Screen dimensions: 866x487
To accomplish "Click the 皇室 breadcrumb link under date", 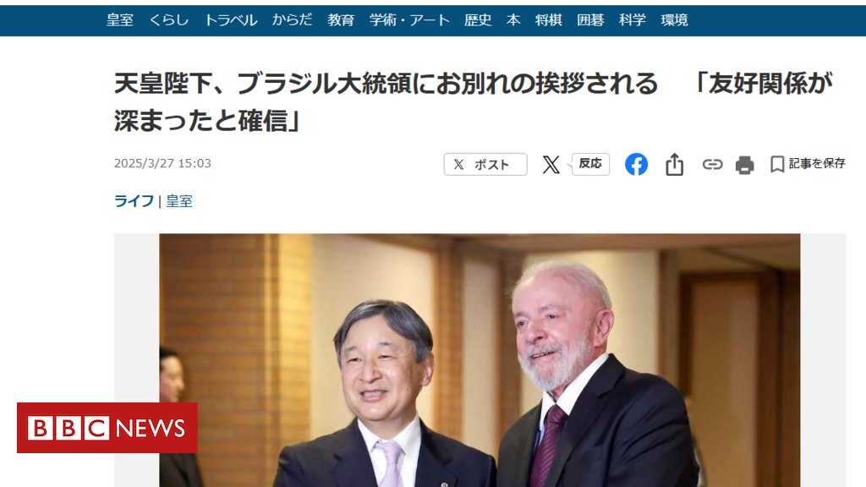I will pyautogui.click(x=179, y=201).
